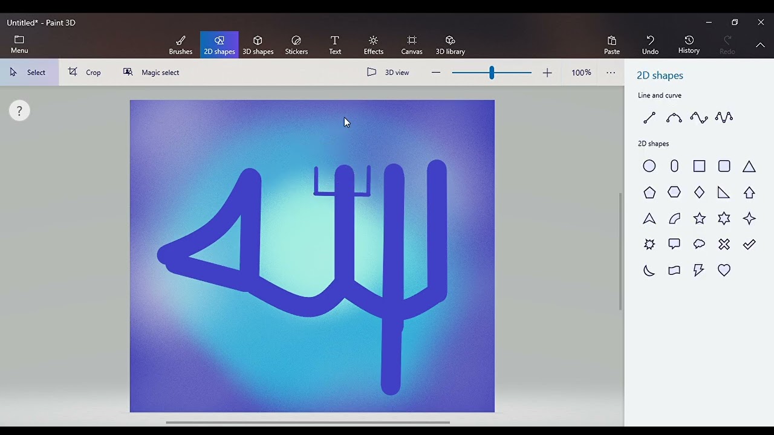Switch to the Brushes tab

(x=180, y=45)
